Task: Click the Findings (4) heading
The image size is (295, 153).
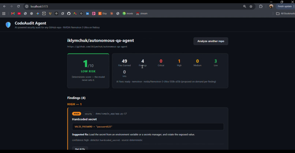Action: coord(76,98)
